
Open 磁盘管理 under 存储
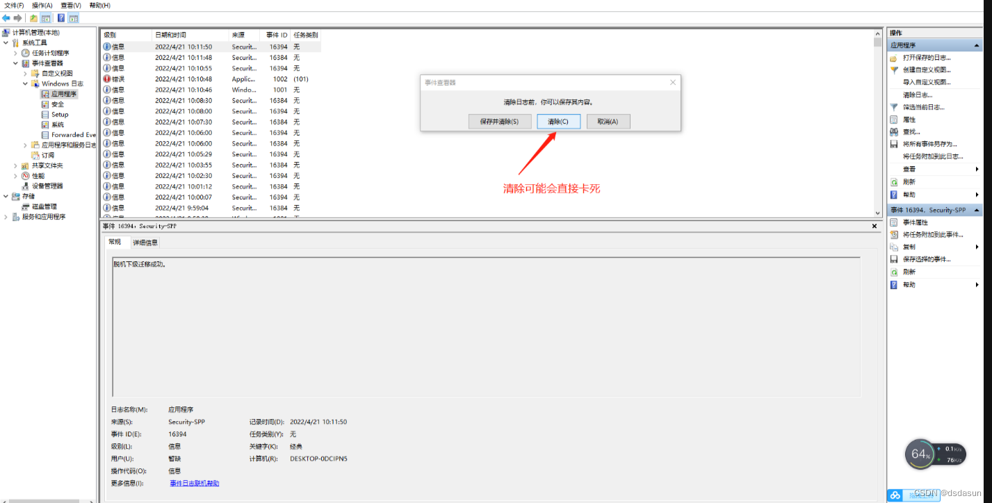point(44,206)
